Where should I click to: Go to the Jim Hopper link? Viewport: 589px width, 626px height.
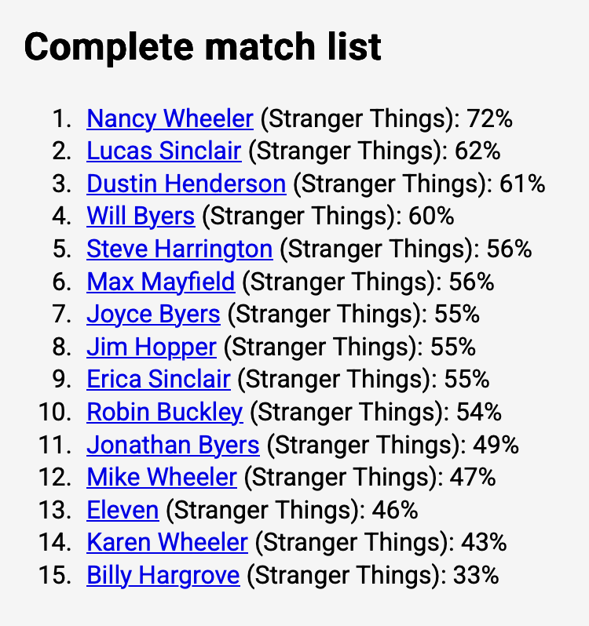tap(151, 347)
